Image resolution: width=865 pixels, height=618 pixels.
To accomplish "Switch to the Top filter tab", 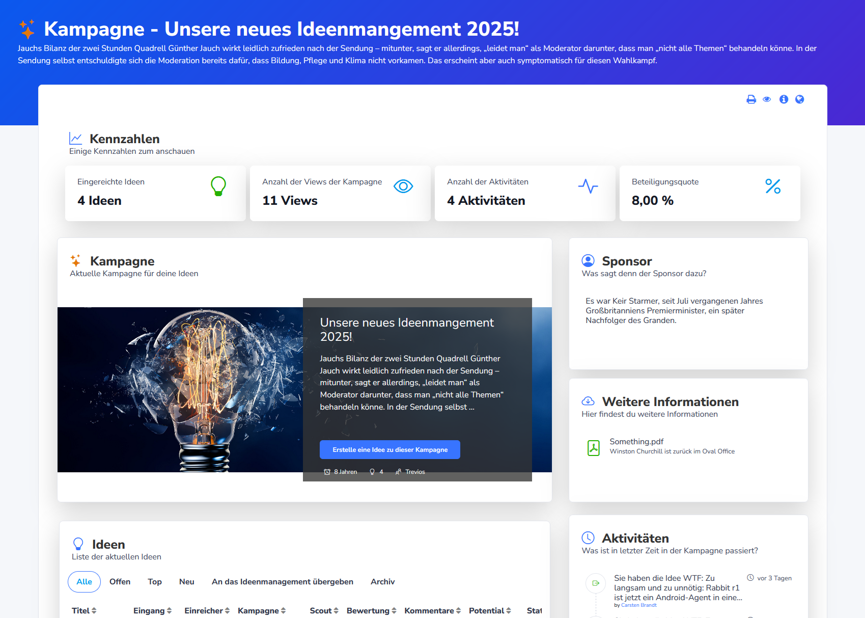I will pyautogui.click(x=154, y=581).
